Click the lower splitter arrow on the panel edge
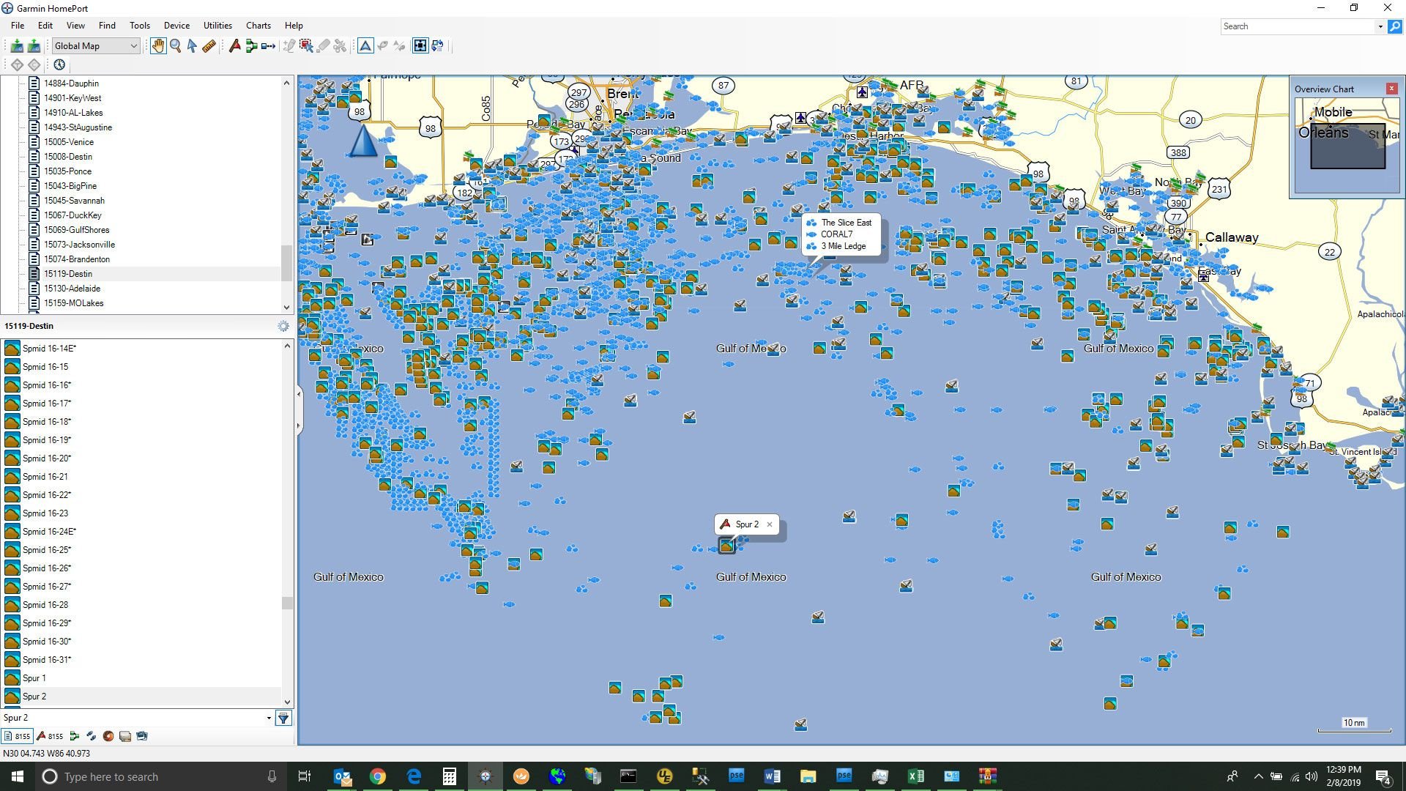The width and height of the screenshot is (1406, 791). tap(299, 426)
